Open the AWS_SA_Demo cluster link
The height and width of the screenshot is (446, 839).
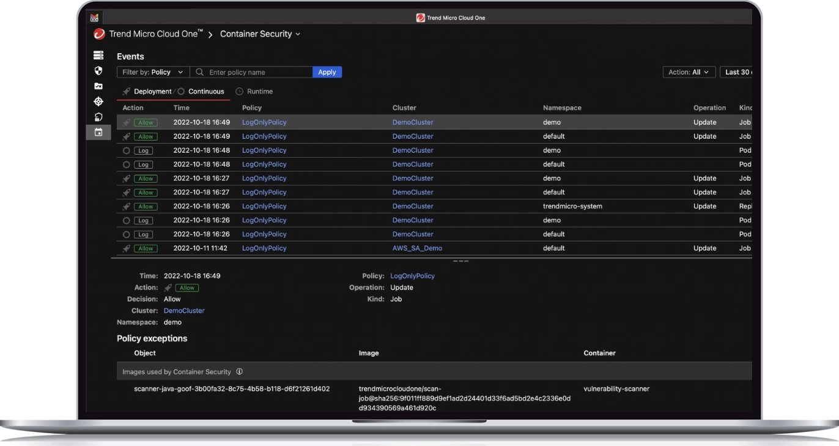click(417, 249)
